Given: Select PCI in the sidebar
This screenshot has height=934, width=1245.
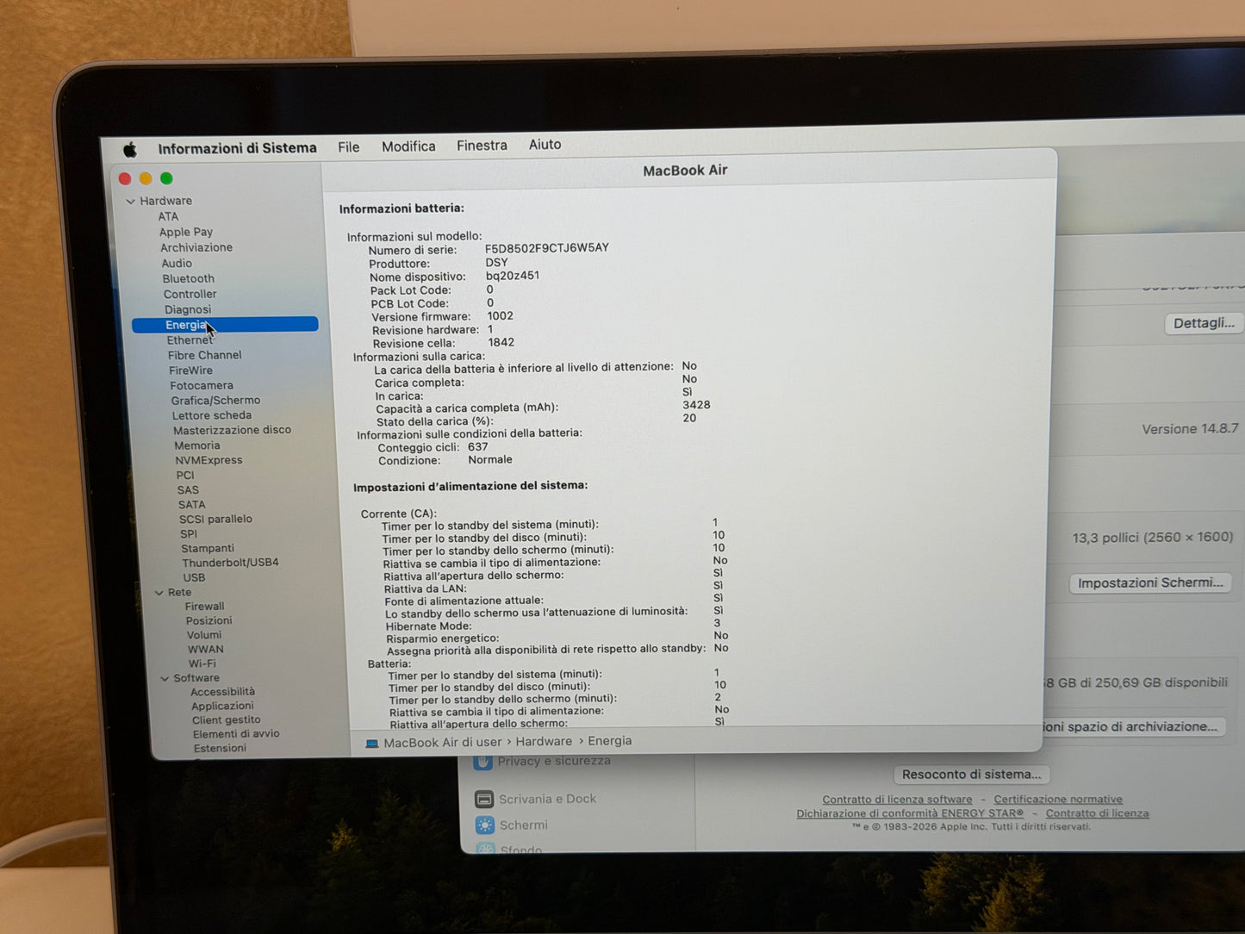Looking at the screenshot, I should point(185,475).
